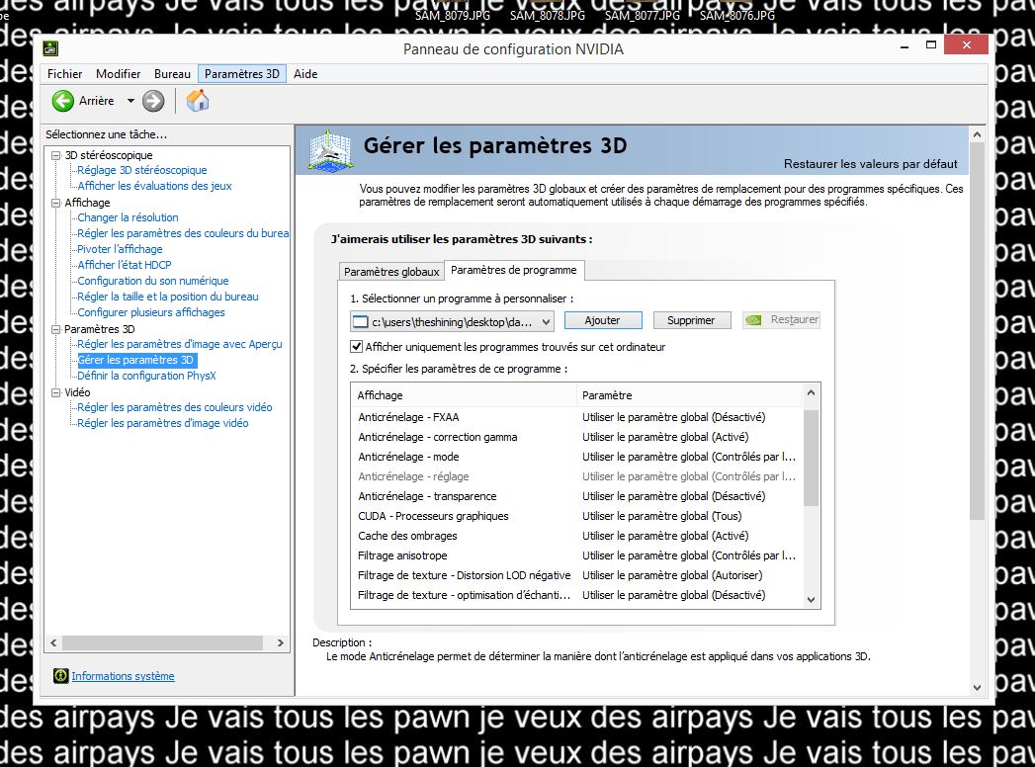This screenshot has height=767, width=1035.
Task: Select the Paramètres de programme tab
Action: click(x=513, y=270)
